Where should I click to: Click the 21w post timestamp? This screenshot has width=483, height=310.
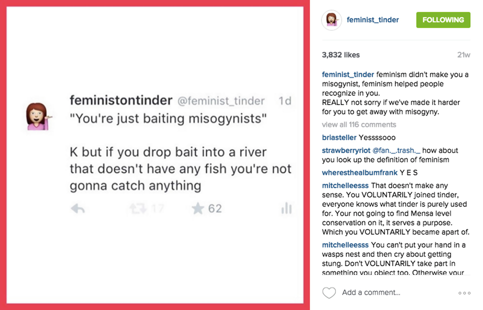(464, 55)
